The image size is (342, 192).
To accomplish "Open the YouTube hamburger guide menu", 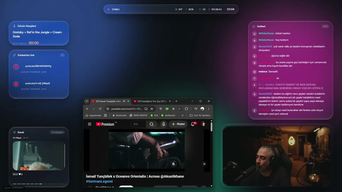I will 90,124.
